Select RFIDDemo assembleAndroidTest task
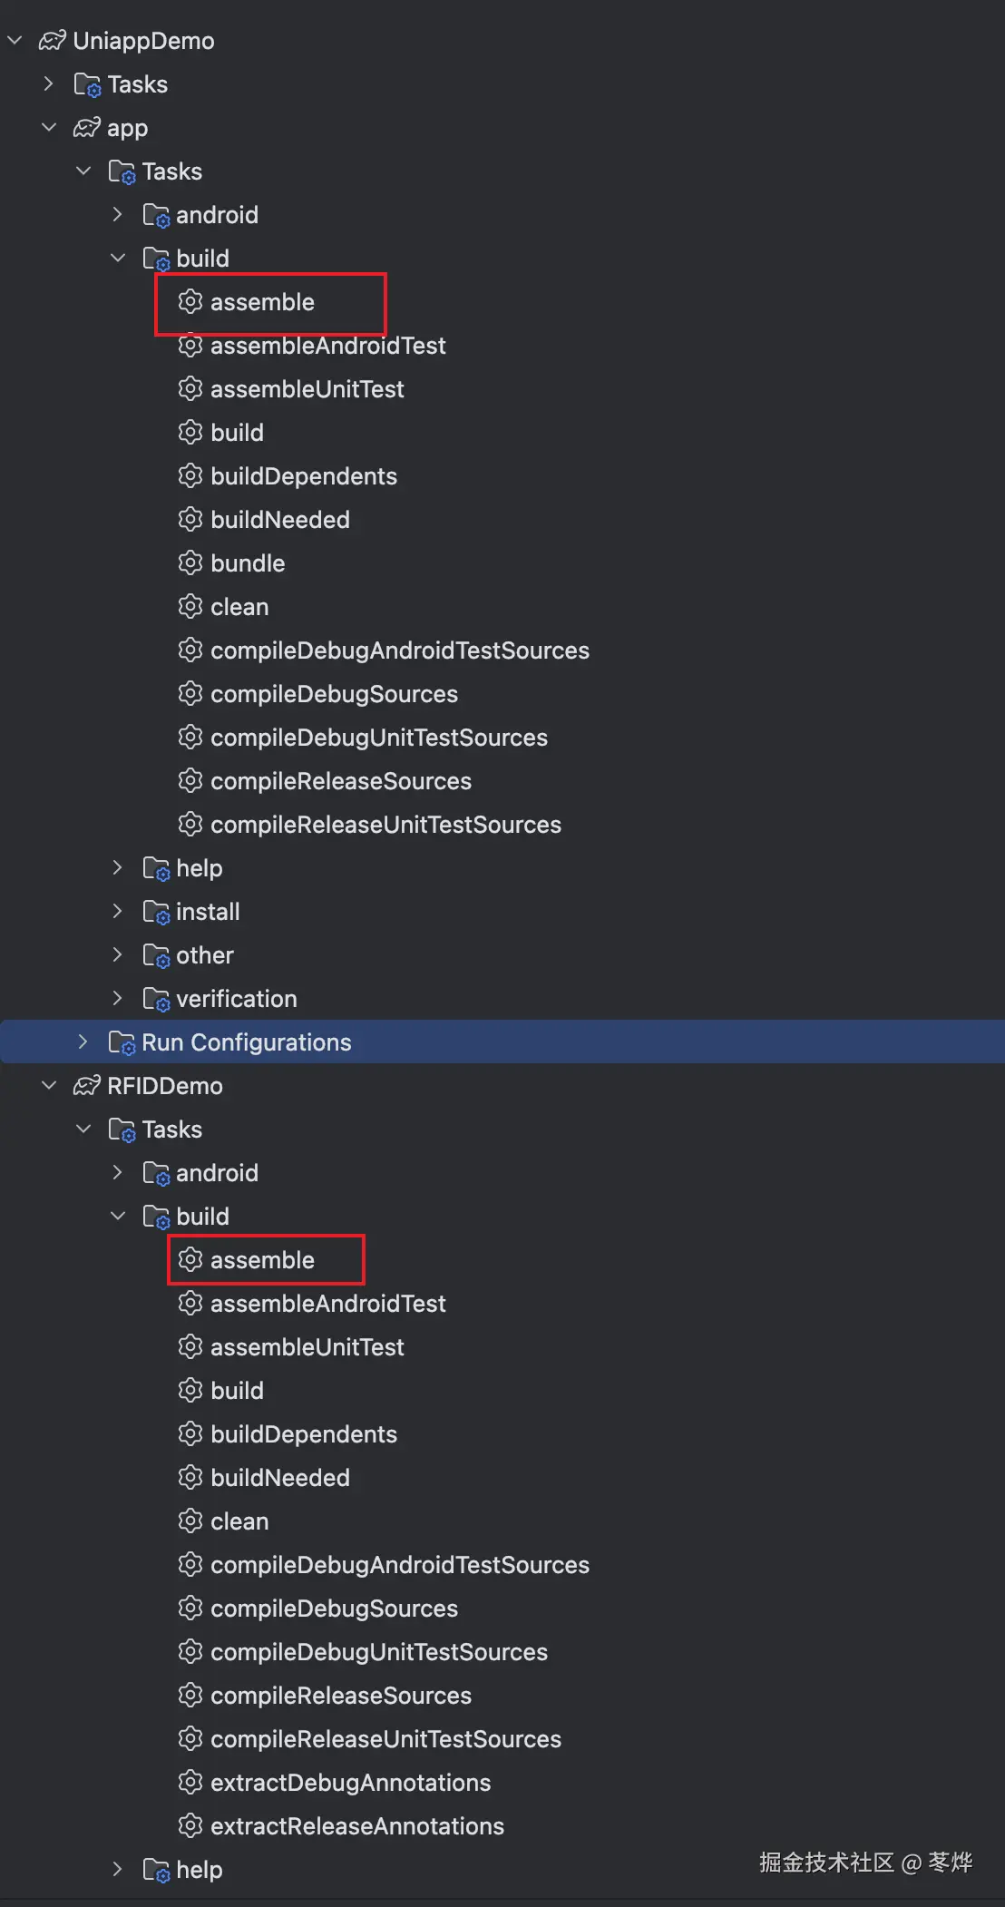 327,1304
